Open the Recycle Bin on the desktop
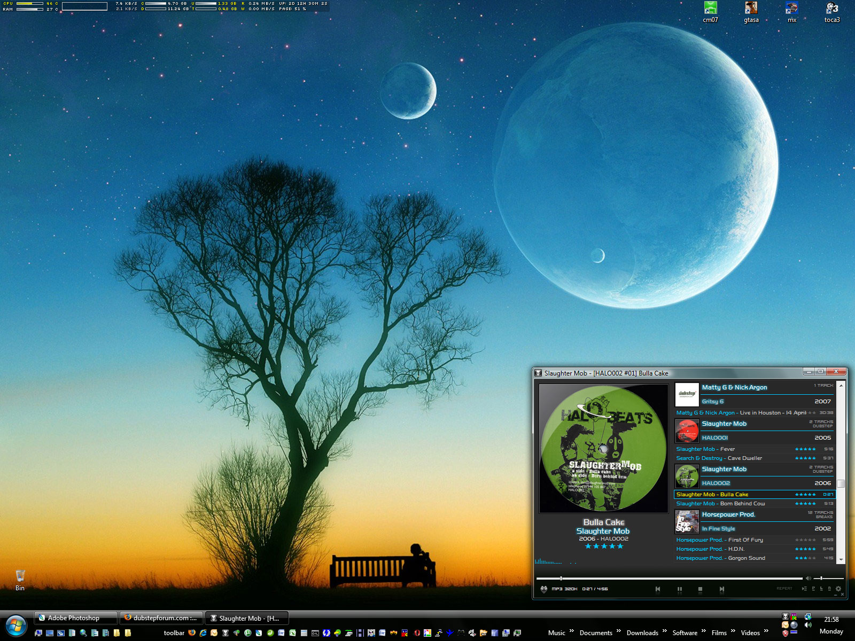The height and width of the screenshot is (641, 855). (x=20, y=579)
